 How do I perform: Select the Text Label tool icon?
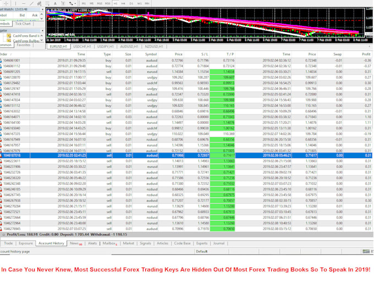(63, 3)
